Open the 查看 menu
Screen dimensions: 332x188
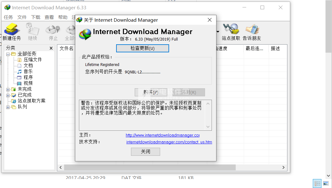click(49, 17)
